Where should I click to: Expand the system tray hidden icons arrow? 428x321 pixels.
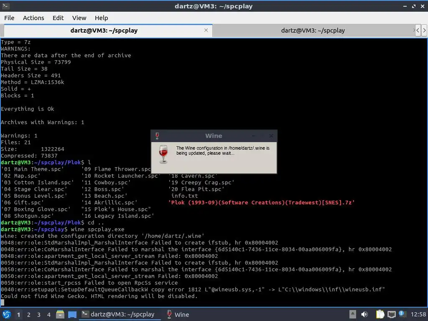(x=352, y=314)
